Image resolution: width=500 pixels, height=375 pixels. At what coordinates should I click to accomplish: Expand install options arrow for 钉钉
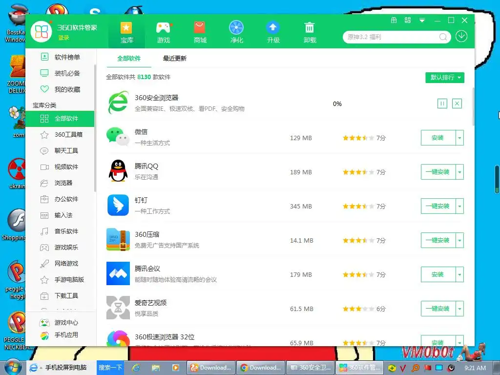tap(459, 206)
